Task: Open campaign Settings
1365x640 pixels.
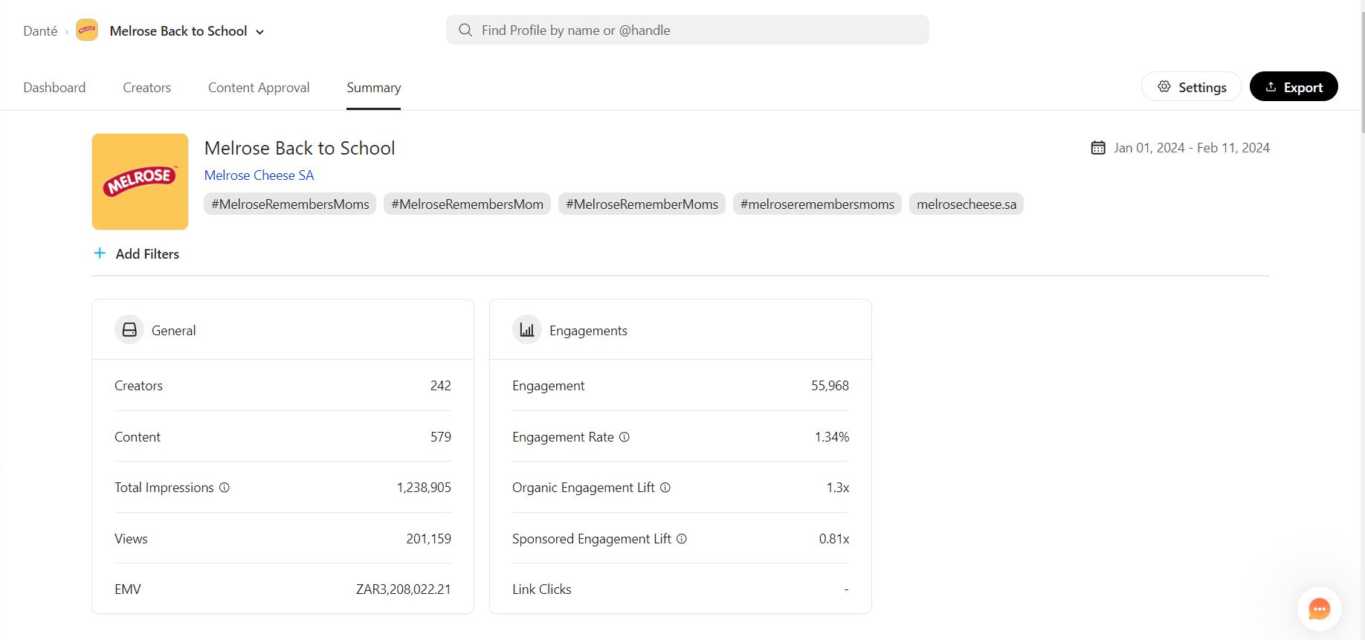Action: (1192, 87)
